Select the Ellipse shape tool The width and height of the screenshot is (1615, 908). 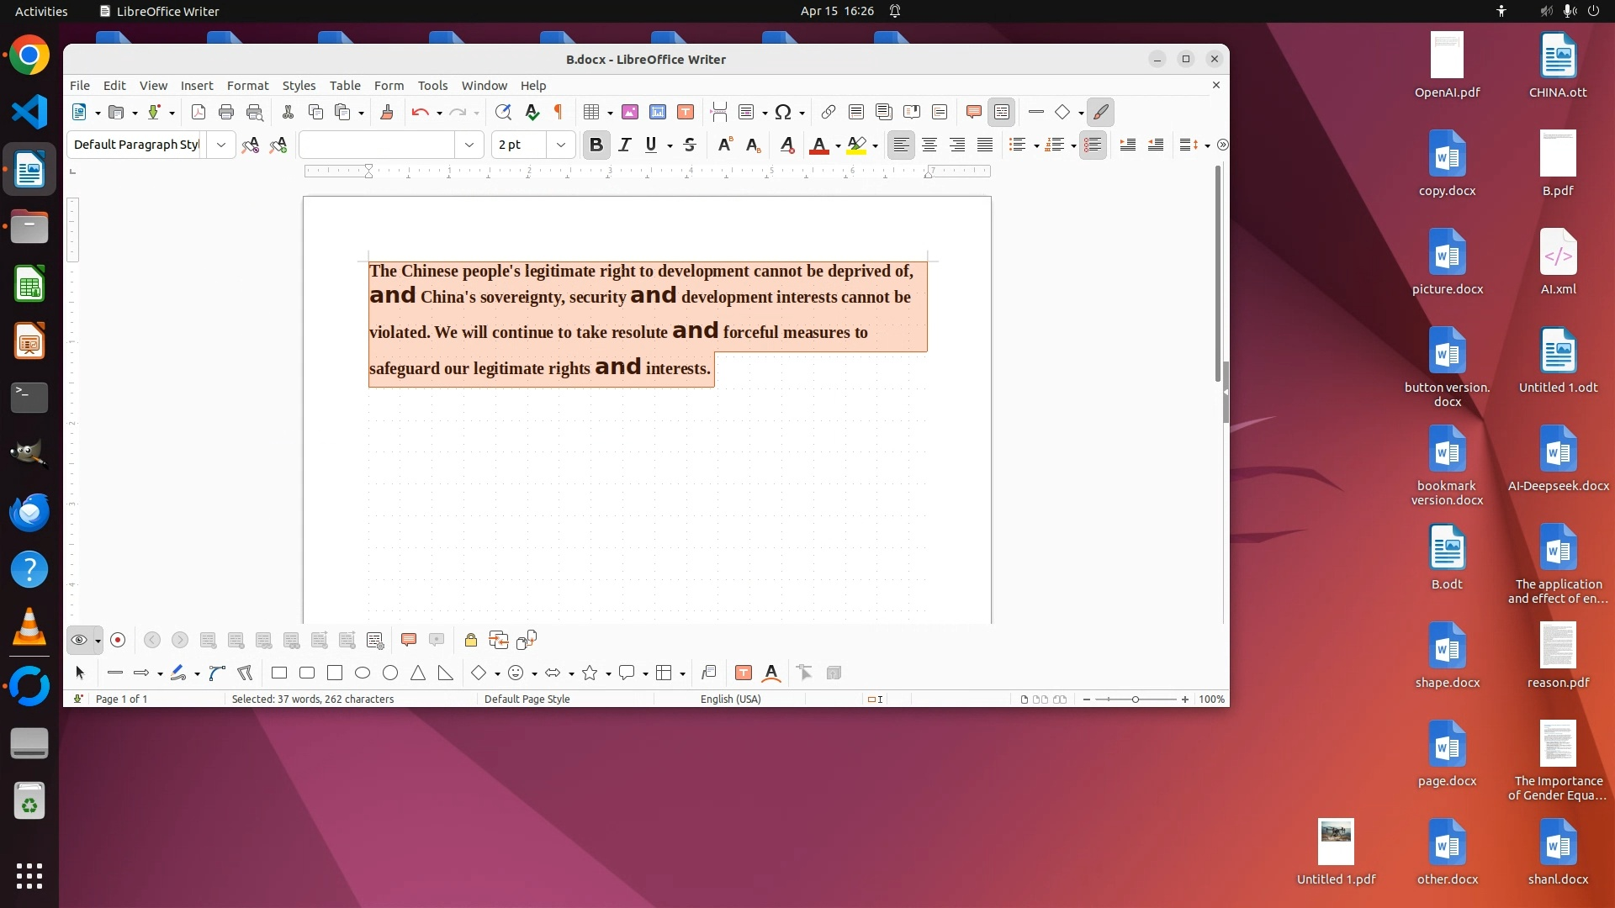(x=363, y=673)
